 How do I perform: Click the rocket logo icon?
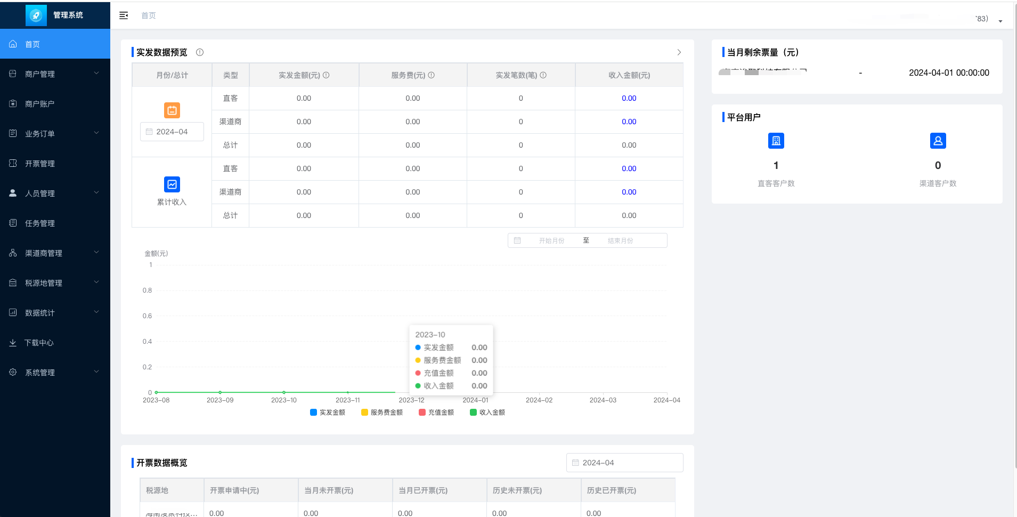point(36,15)
